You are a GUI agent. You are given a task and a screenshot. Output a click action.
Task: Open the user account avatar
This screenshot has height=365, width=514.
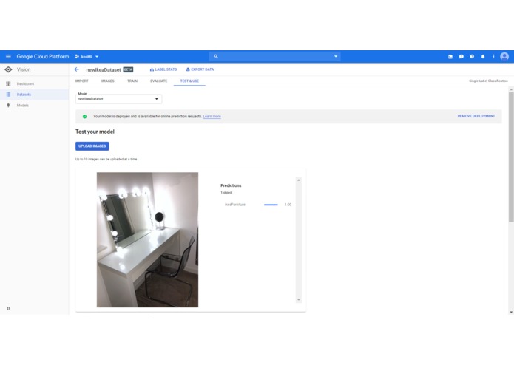[x=504, y=57]
